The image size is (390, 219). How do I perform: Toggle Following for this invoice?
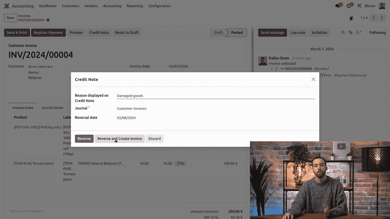coord(377,32)
